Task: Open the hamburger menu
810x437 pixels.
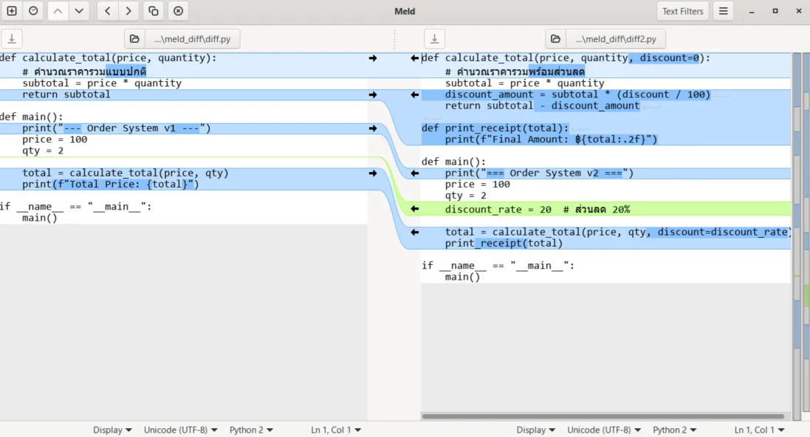Action: pos(723,11)
